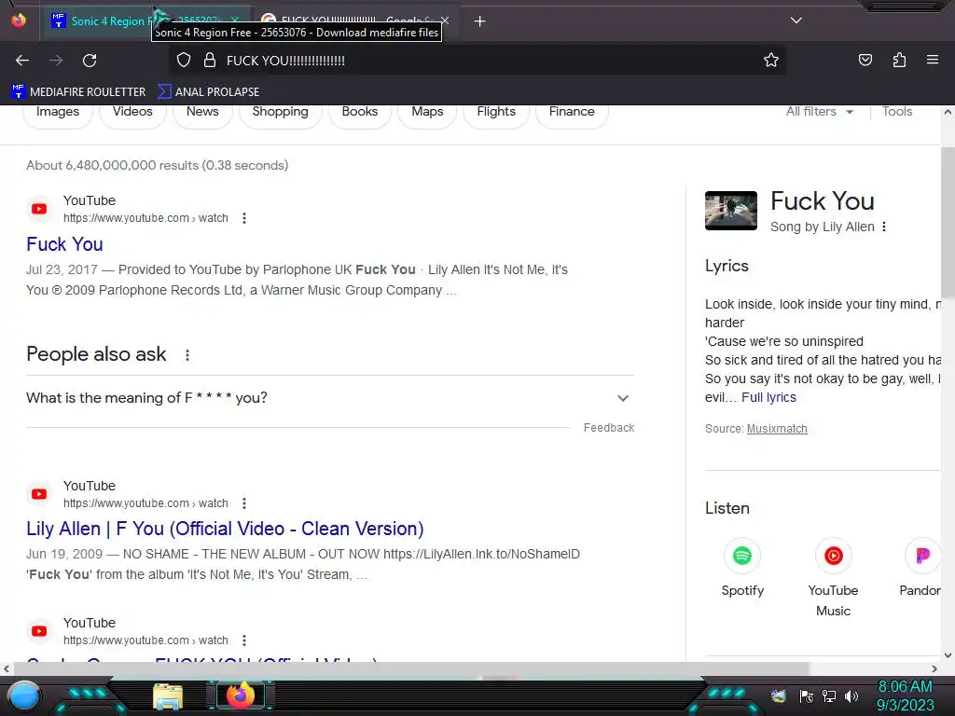Image resolution: width=955 pixels, height=716 pixels.
Task: Open File Explorer from the taskbar
Action: pyautogui.click(x=168, y=696)
